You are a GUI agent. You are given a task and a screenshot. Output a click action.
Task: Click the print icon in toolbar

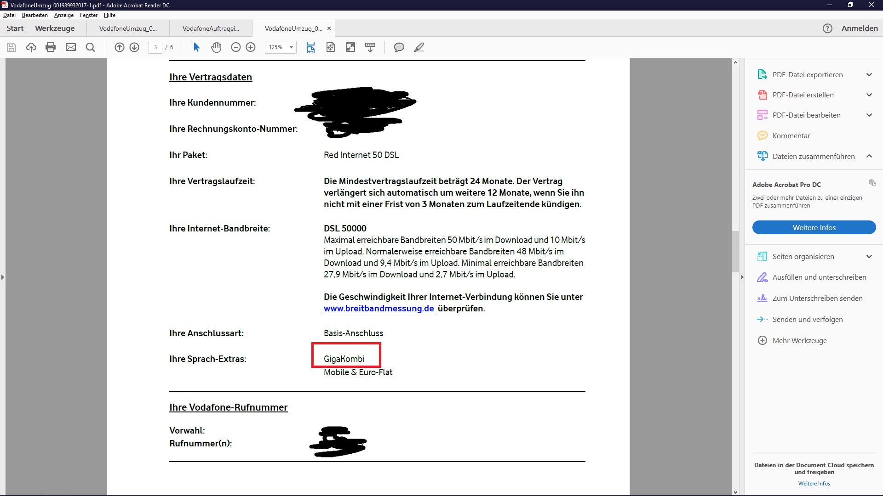coord(51,47)
